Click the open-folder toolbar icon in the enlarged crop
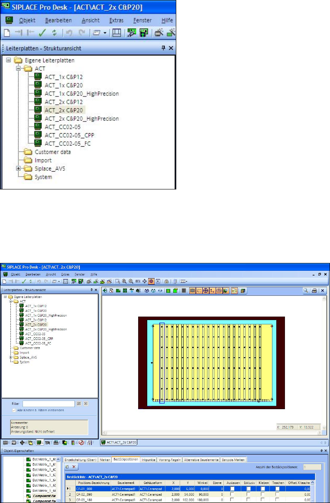The width and height of the screenshot is (330, 503). (97, 33)
